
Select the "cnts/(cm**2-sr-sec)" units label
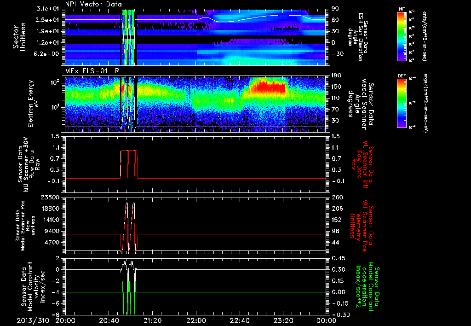click(x=424, y=36)
